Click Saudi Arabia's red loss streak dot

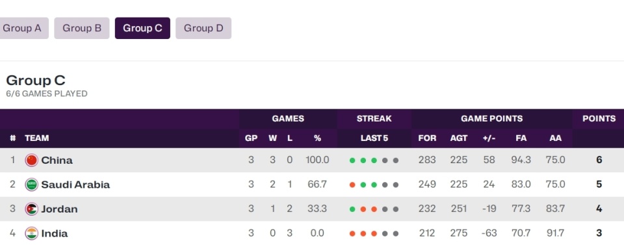point(352,185)
